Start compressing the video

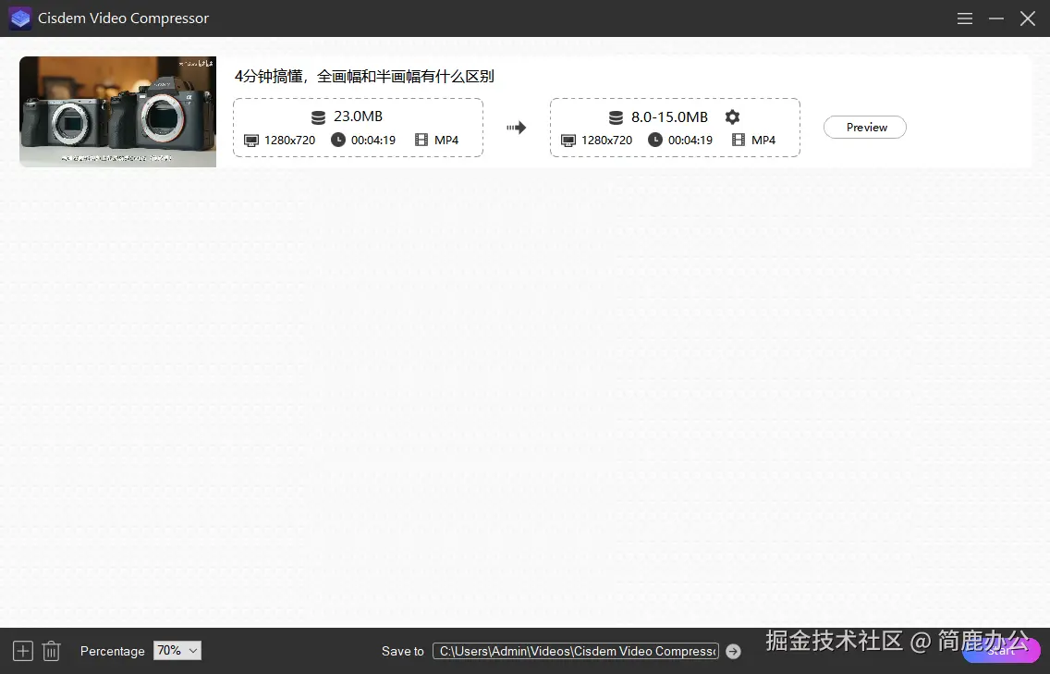point(1001,651)
